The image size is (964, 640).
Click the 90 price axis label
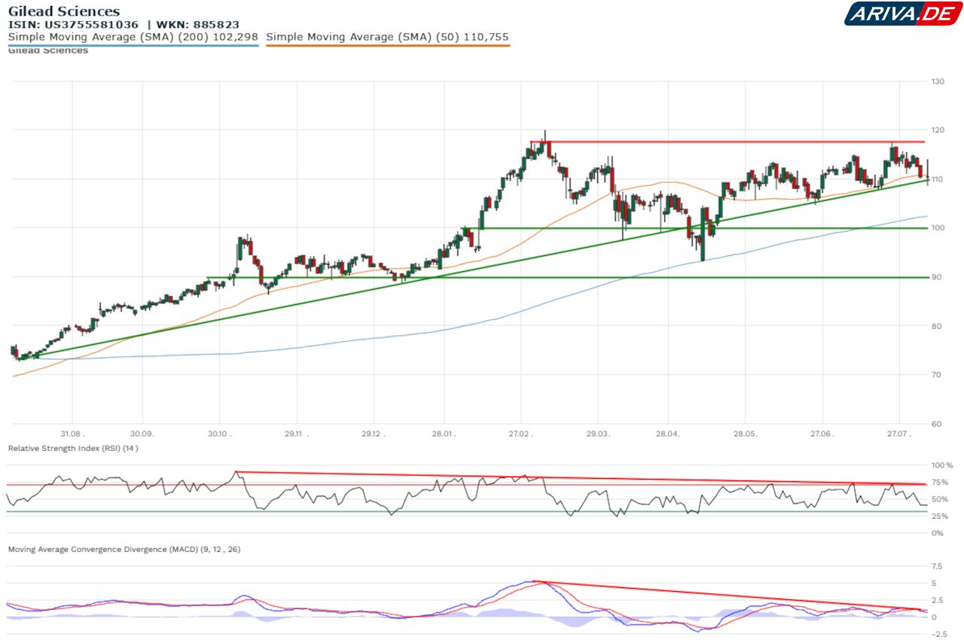pyautogui.click(x=935, y=276)
